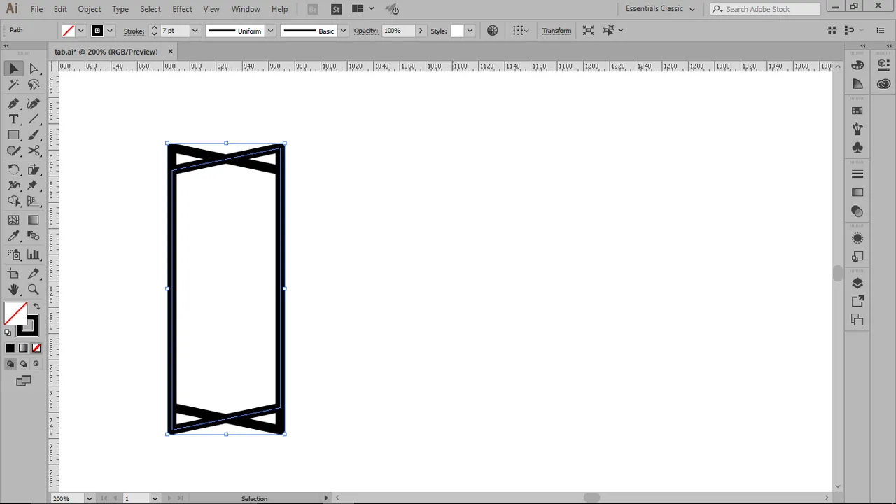Select the Scissors tool
Image resolution: width=896 pixels, height=504 pixels.
point(34,151)
